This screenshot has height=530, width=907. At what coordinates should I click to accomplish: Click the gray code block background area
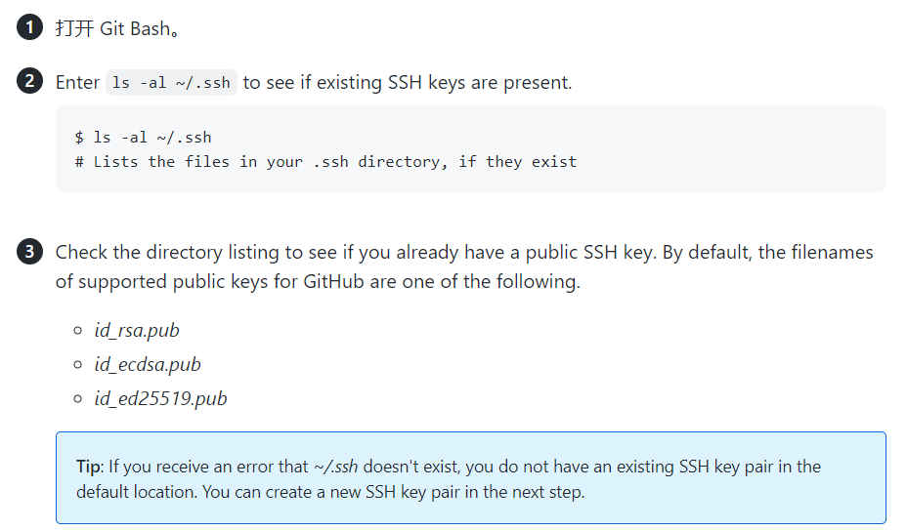click(x=471, y=148)
